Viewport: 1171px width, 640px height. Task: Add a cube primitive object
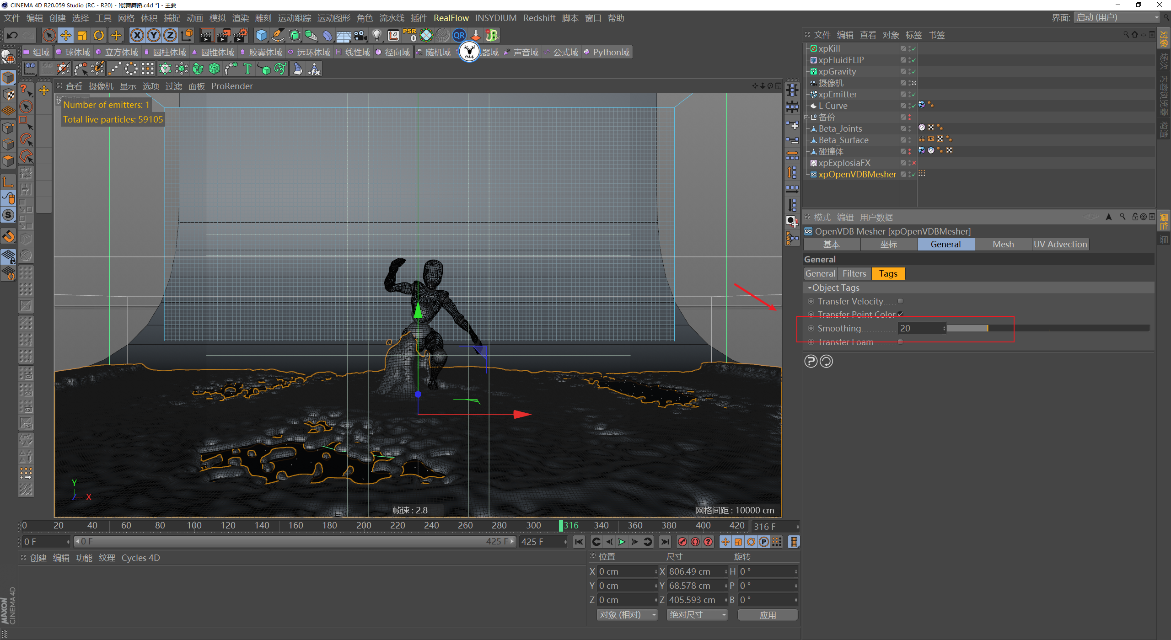(261, 35)
